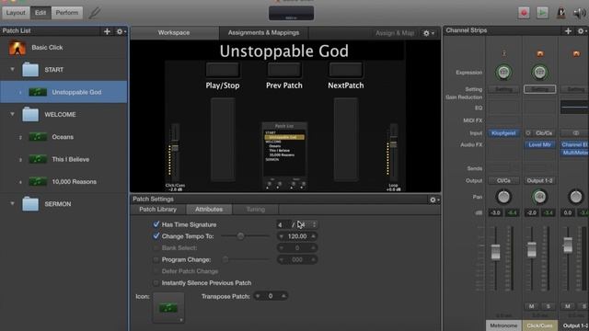Click the Metronome strip Pan knob
The height and width of the screenshot is (331, 589).
coord(503,197)
